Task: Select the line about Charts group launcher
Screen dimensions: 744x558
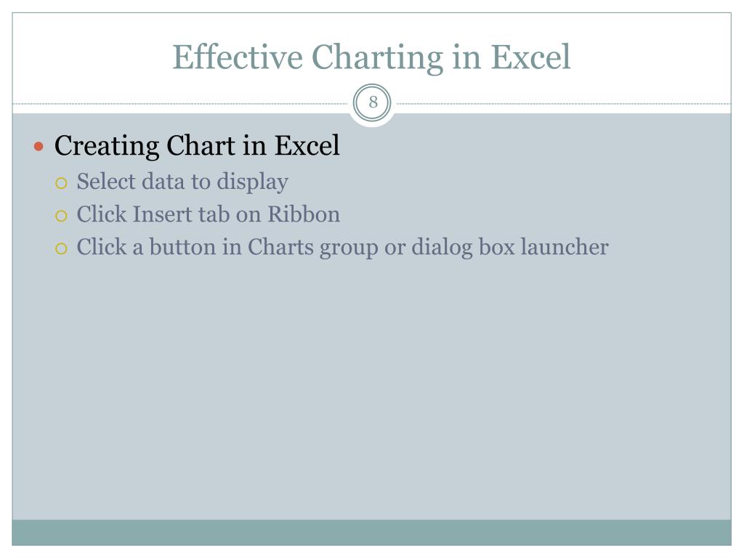Action: 343,248
